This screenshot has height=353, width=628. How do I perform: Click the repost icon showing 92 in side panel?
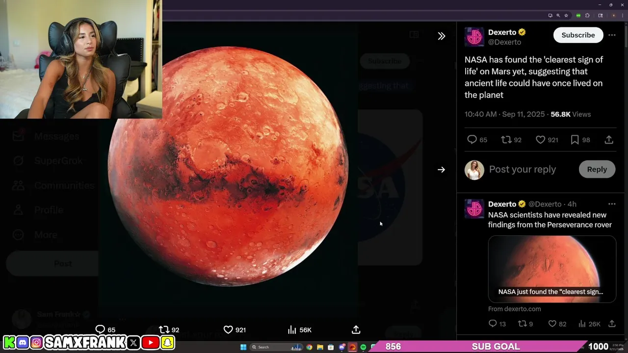point(506,140)
